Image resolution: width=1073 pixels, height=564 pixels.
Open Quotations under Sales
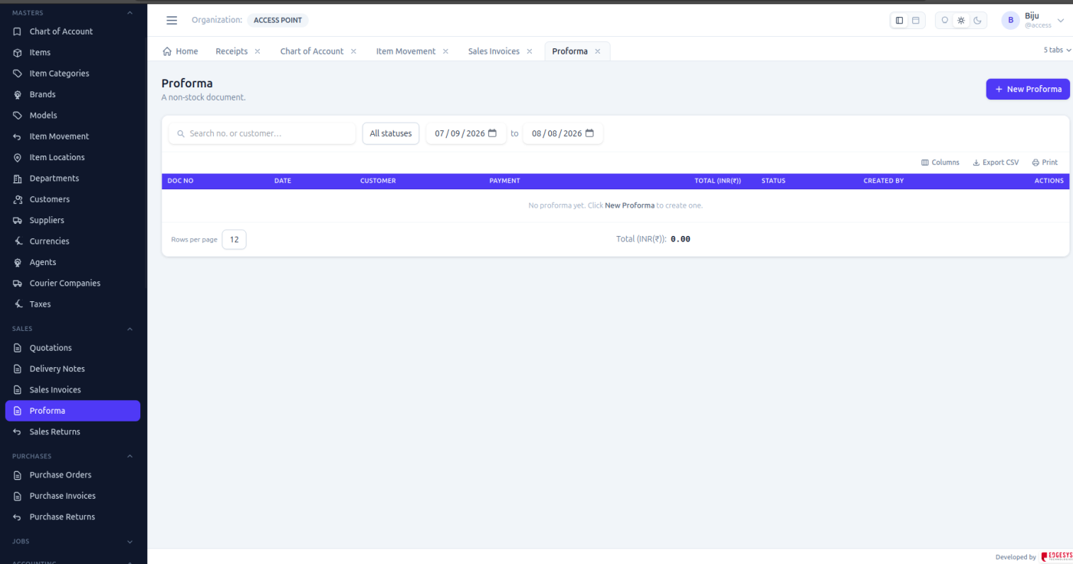(x=73, y=348)
